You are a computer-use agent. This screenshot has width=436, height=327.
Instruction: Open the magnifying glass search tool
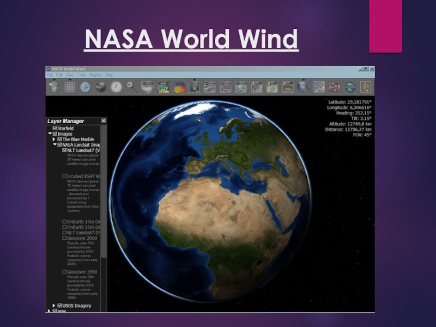click(x=132, y=87)
